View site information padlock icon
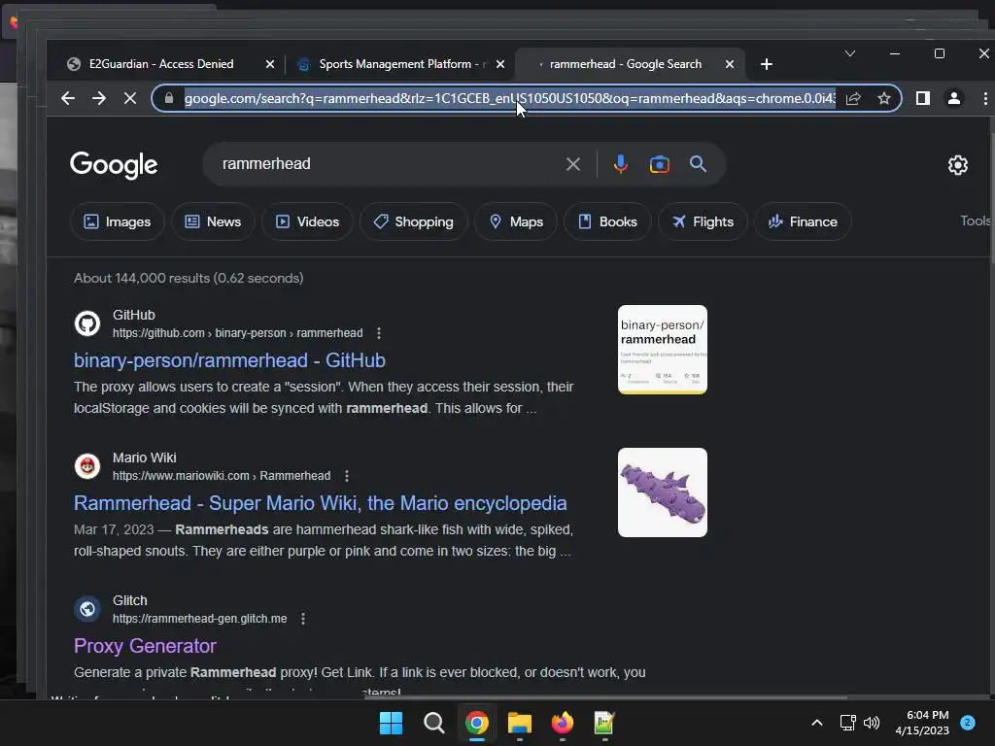 point(169,98)
